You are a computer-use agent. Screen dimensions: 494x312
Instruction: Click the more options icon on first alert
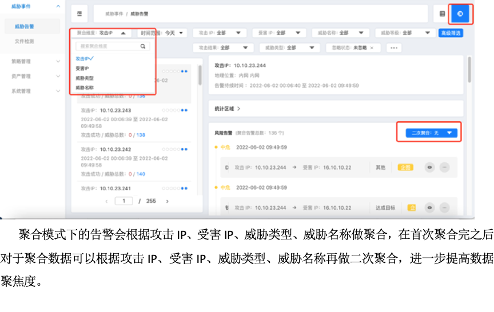pos(444,167)
